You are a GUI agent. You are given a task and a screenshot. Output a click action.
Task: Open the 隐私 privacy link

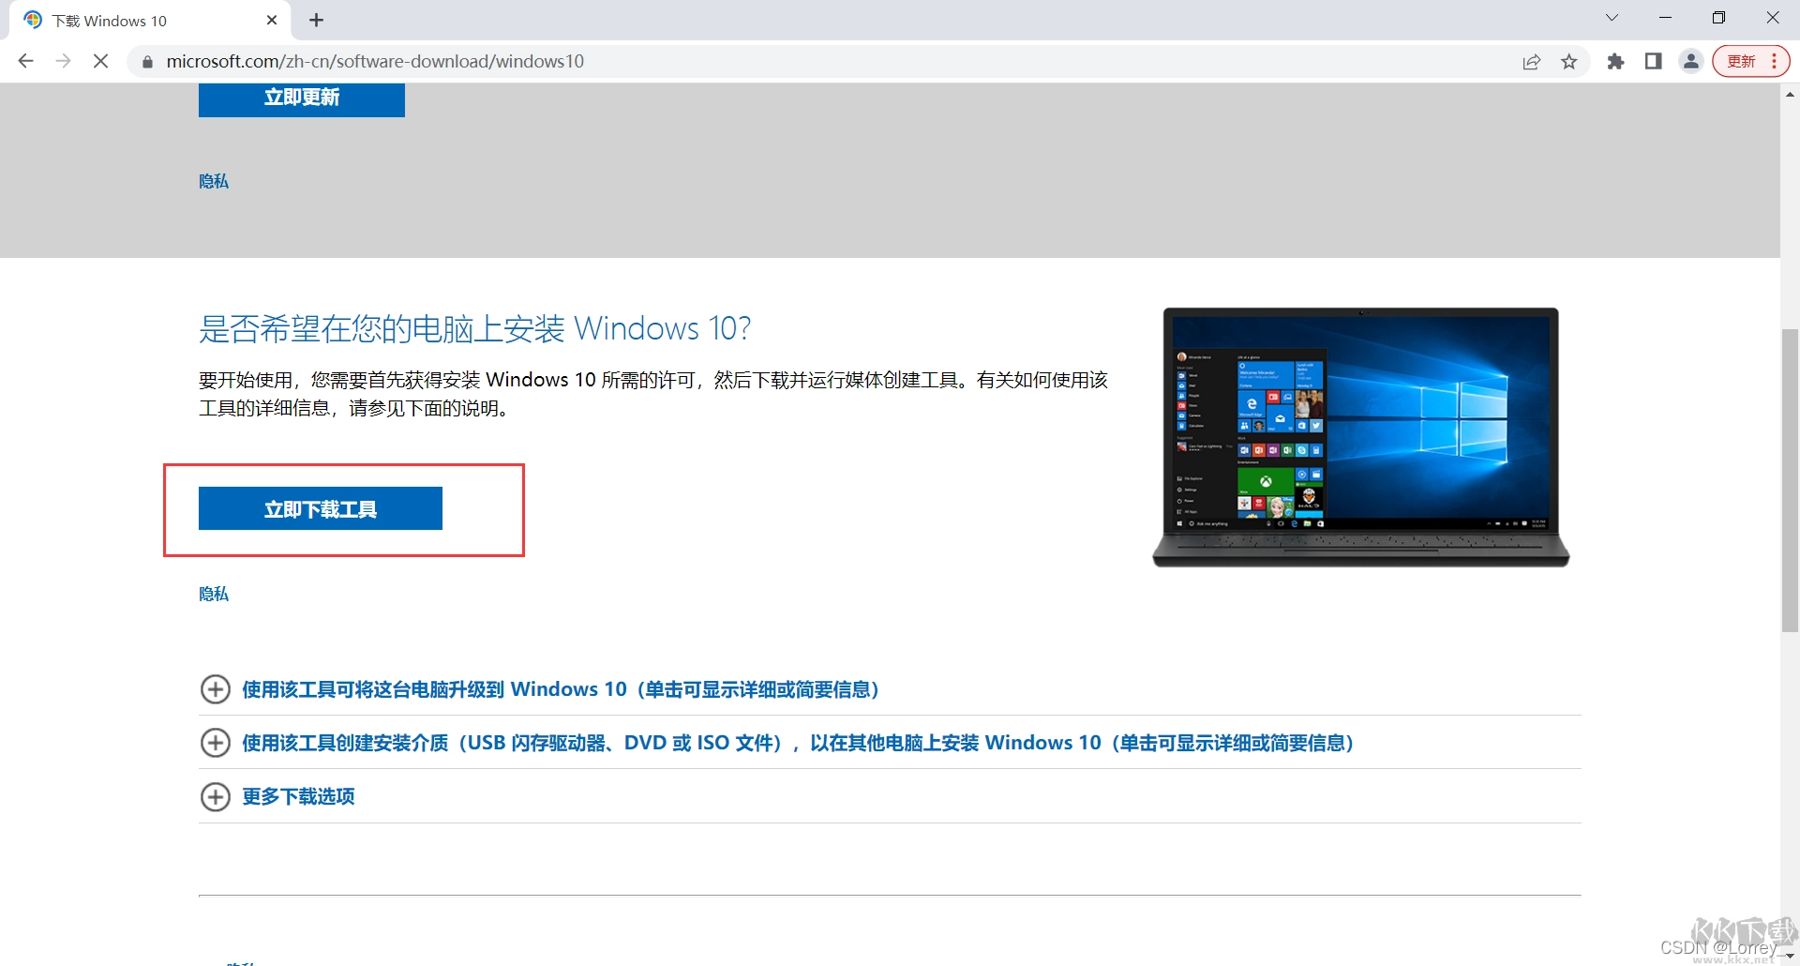pyautogui.click(x=213, y=594)
